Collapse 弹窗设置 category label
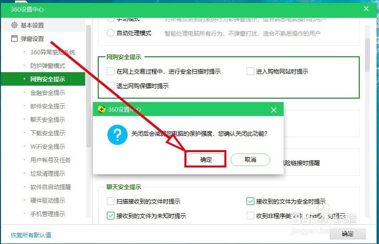The image size is (379, 244). tap(32, 39)
